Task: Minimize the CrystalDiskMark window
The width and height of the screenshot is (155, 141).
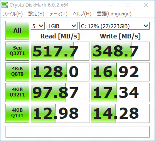Action: (111, 5)
